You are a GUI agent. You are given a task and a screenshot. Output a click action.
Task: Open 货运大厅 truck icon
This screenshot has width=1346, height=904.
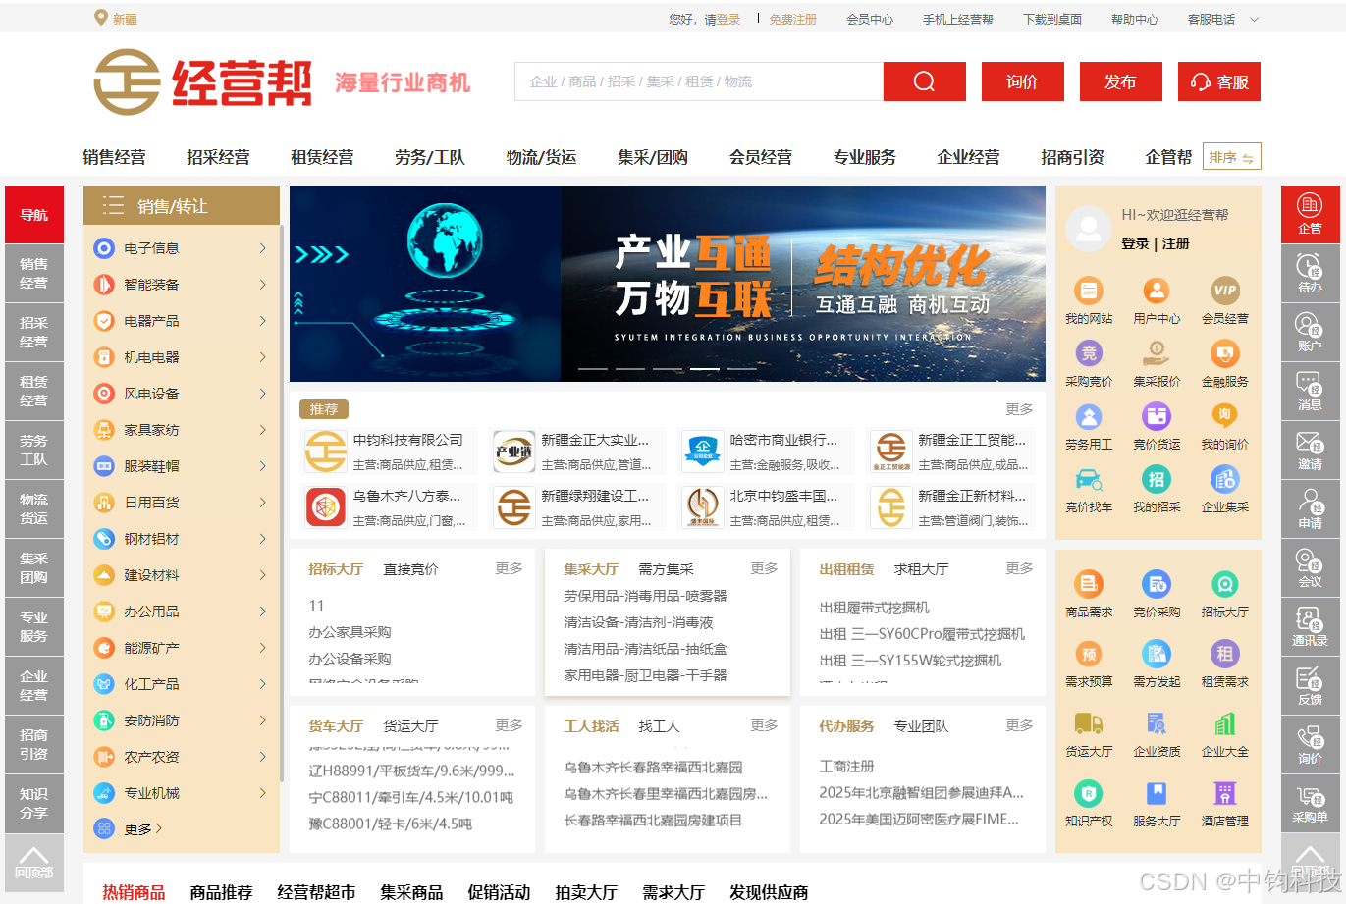coord(1089,723)
